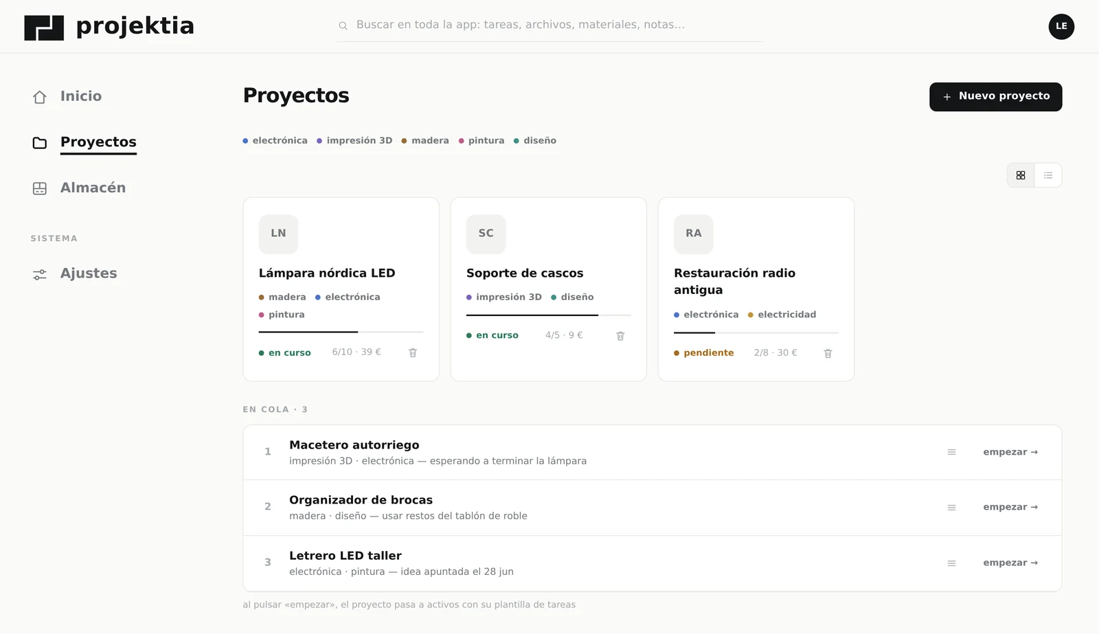Screen dimensions: 1099x634
Task: Go to Inicio in the sidebar
Action: pyautogui.click(x=81, y=96)
